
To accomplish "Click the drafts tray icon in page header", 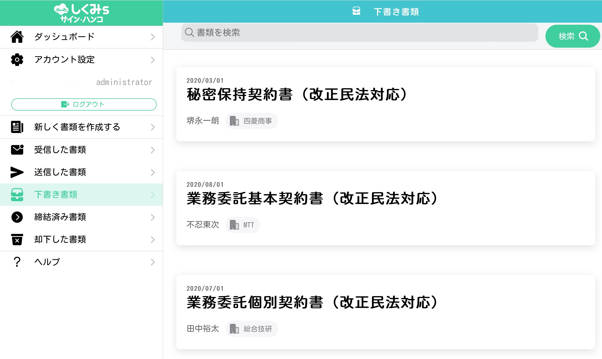I will 356,11.
